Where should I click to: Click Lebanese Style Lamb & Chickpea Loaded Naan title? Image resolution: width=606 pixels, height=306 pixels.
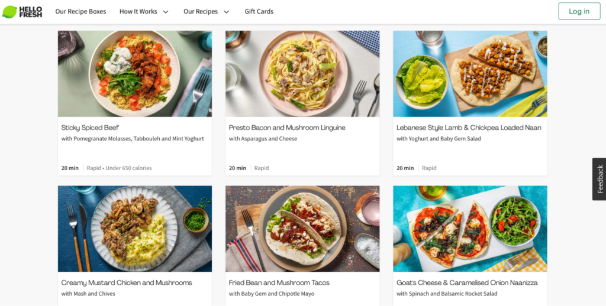(x=469, y=128)
